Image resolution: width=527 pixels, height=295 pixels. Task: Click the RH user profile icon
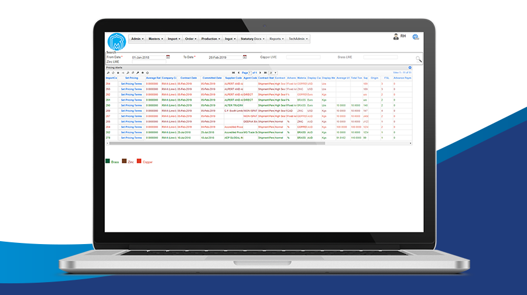[x=396, y=37]
